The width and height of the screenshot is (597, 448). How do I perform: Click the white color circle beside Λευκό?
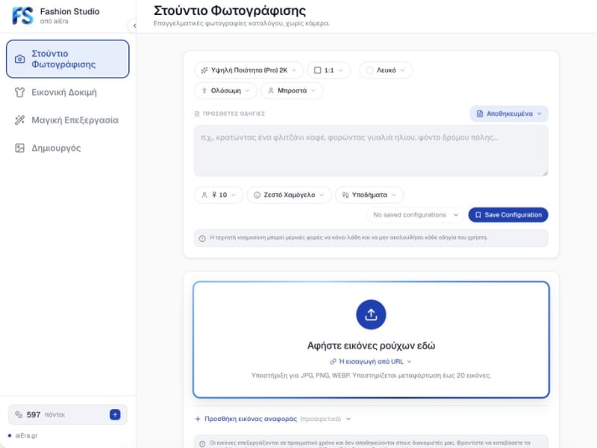[x=369, y=70]
